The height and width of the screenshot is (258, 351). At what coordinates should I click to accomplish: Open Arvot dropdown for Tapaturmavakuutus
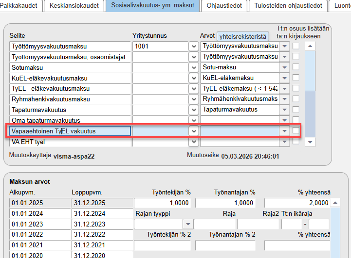(x=284, y=110)
